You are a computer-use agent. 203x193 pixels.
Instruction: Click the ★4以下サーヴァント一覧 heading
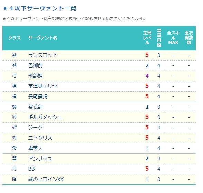click(x=39, y=8)
